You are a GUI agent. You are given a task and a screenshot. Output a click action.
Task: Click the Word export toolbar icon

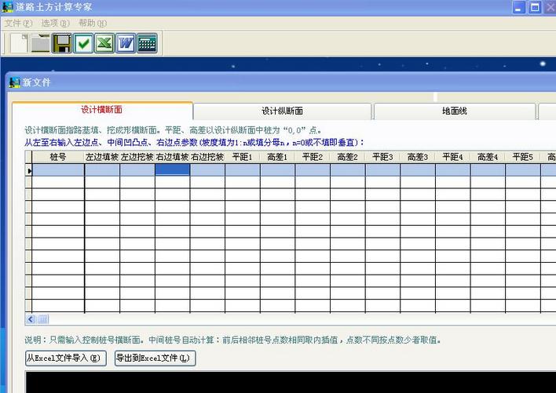click(126, 43)
